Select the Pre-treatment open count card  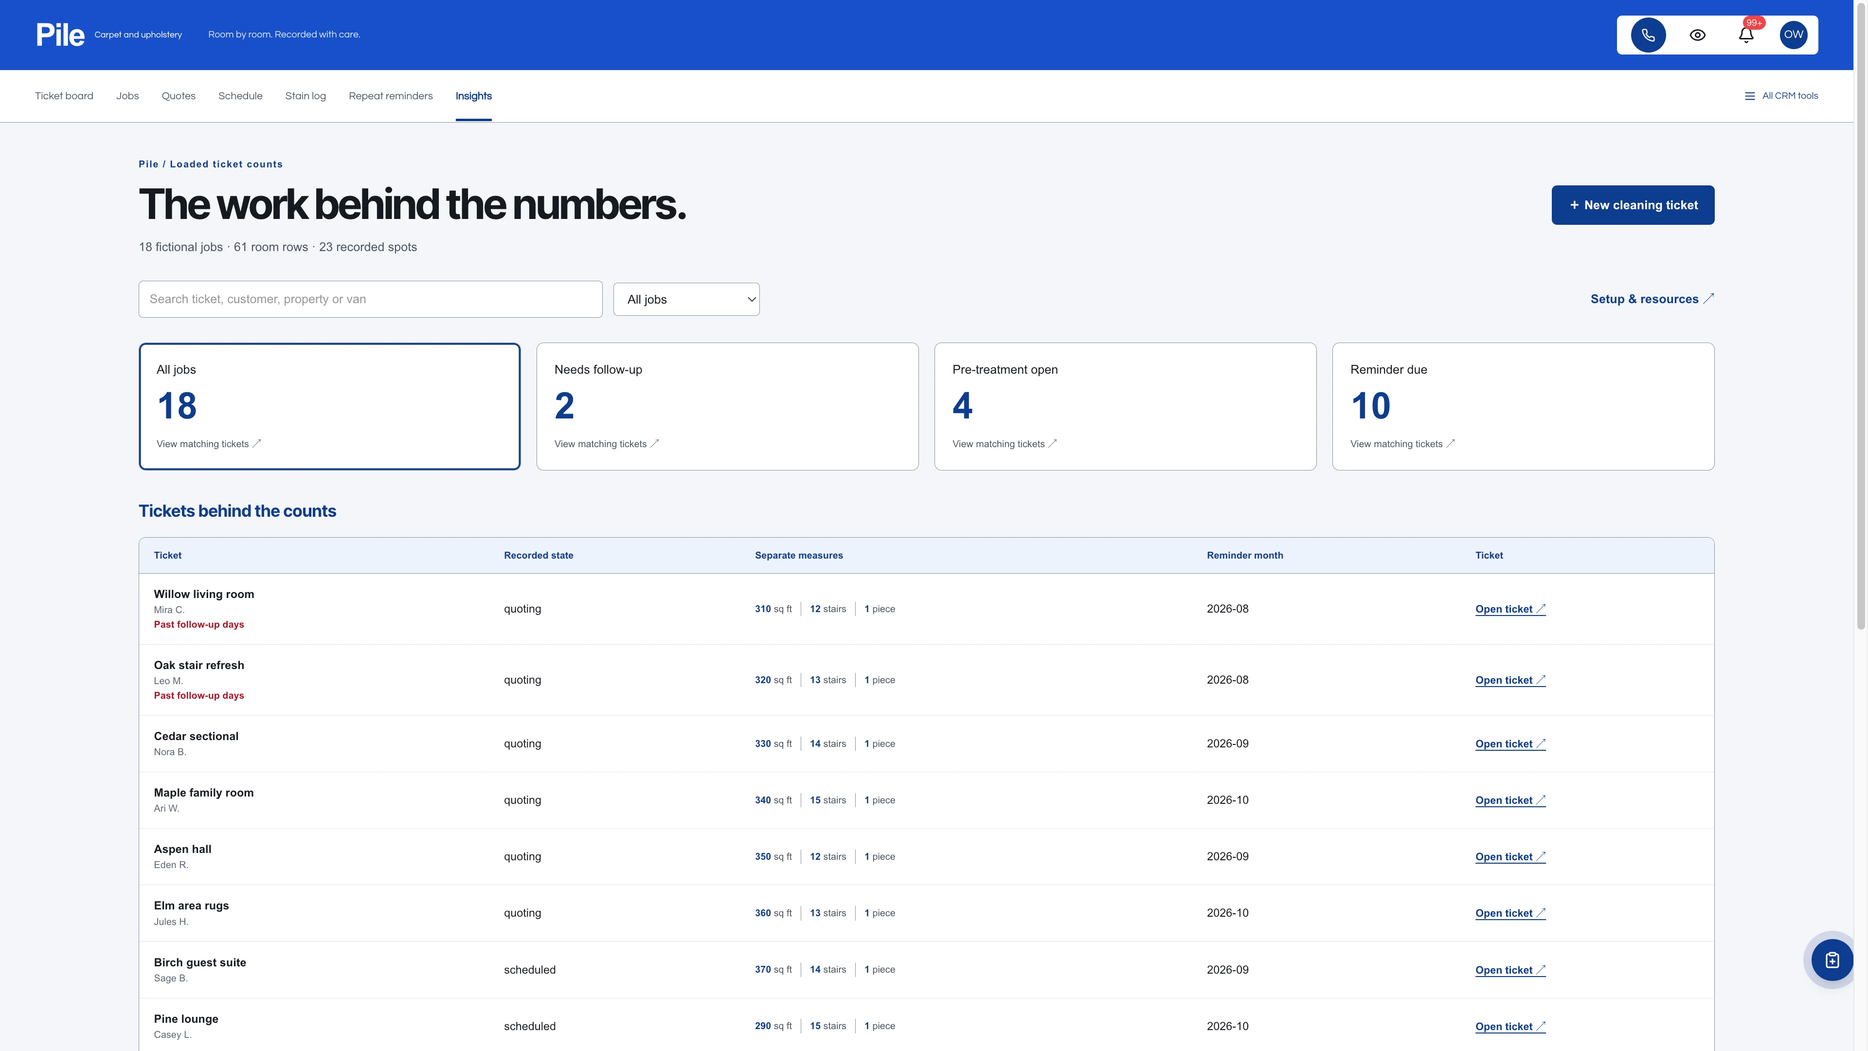[1126, 406]
